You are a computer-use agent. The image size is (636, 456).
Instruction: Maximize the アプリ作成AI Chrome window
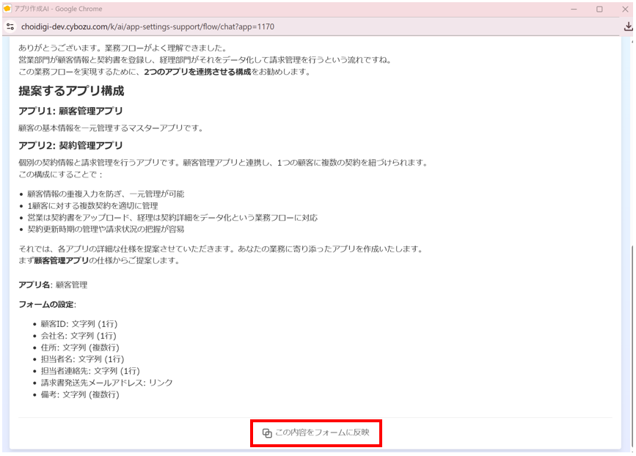tap(599, 9)
